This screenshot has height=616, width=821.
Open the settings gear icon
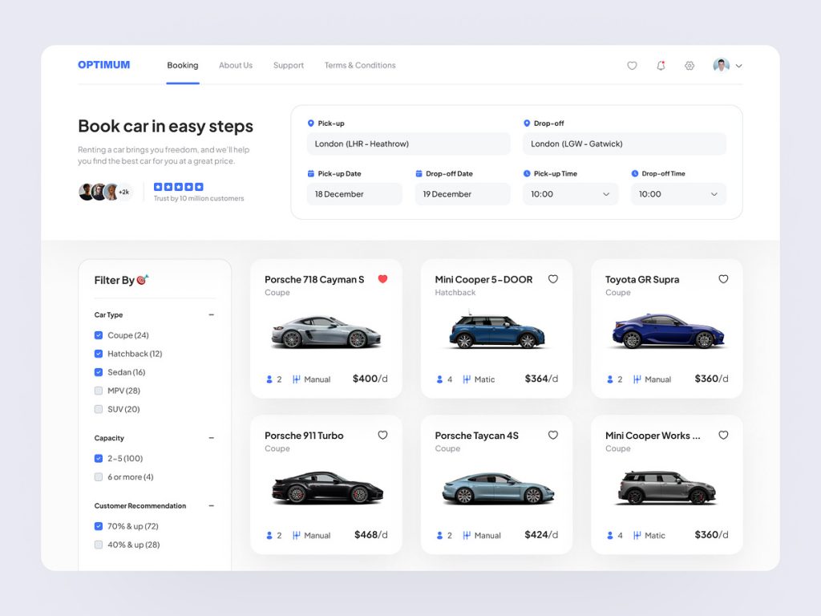pos(690,66)
